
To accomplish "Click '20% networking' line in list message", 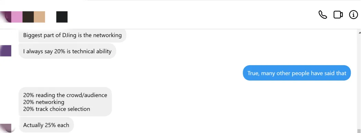I will pyautogui.click(x=44, y=102).
